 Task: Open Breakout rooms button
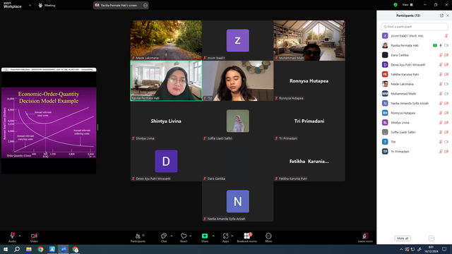[247, 237]
